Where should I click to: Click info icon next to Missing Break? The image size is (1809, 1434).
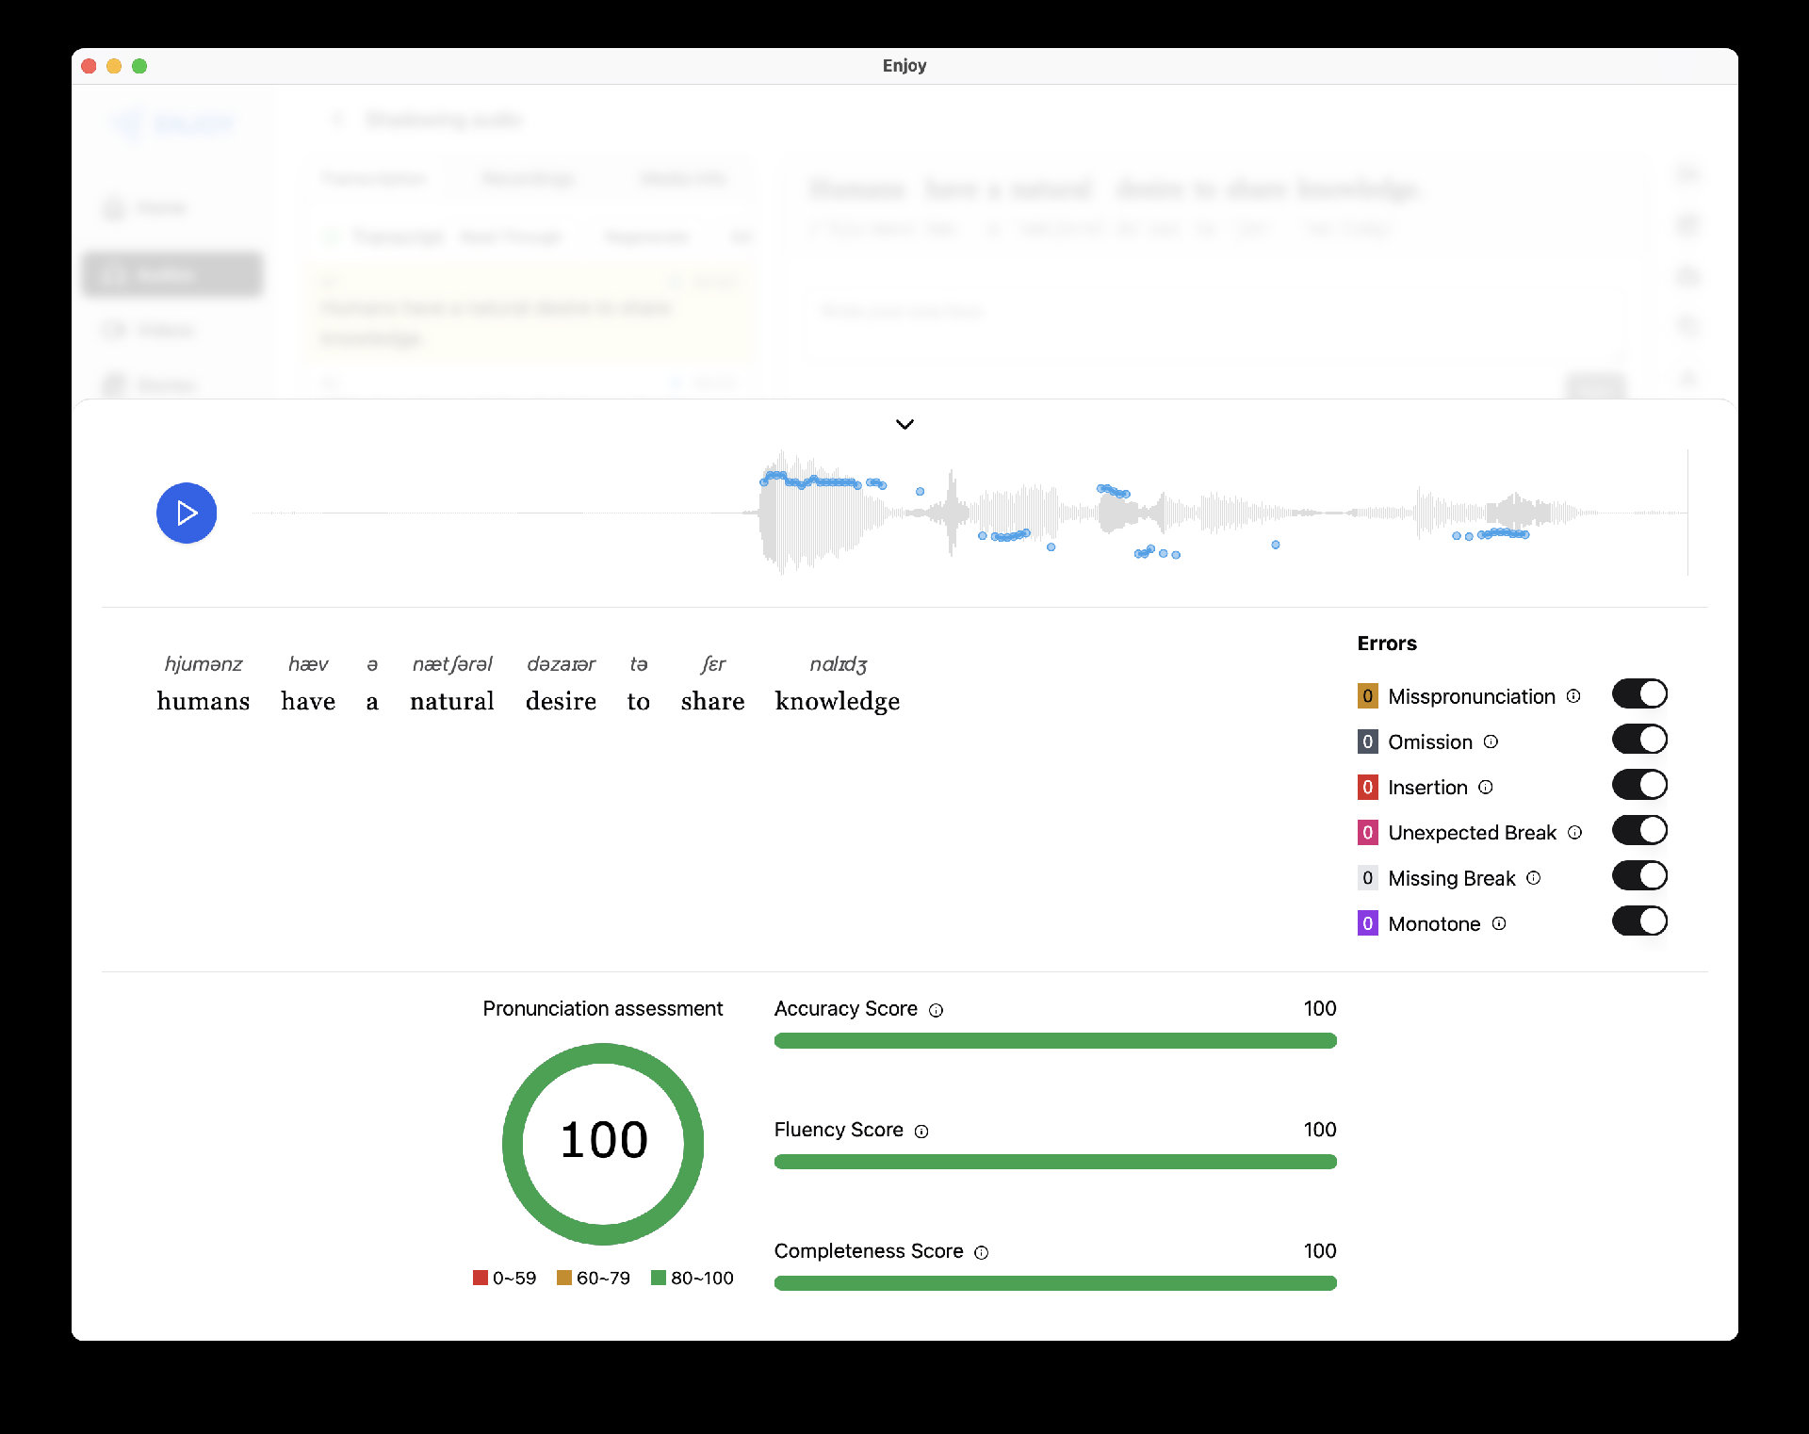1534,877
